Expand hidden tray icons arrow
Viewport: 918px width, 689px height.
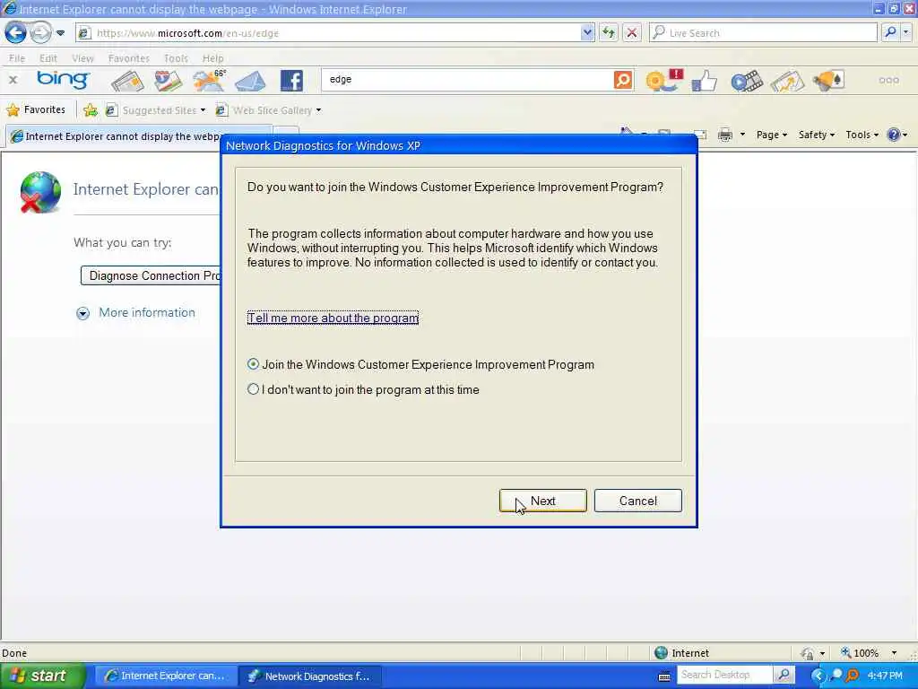click(x=818, y=676)
